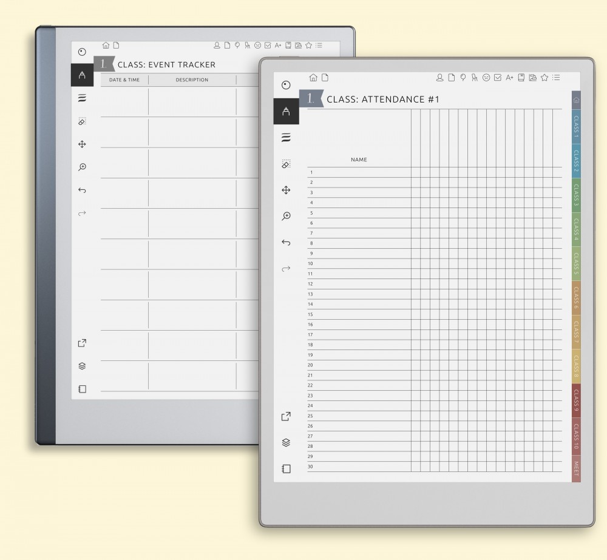
Task: Open the notebook pages icon on front tablet
Action: [x=286, y=469]
